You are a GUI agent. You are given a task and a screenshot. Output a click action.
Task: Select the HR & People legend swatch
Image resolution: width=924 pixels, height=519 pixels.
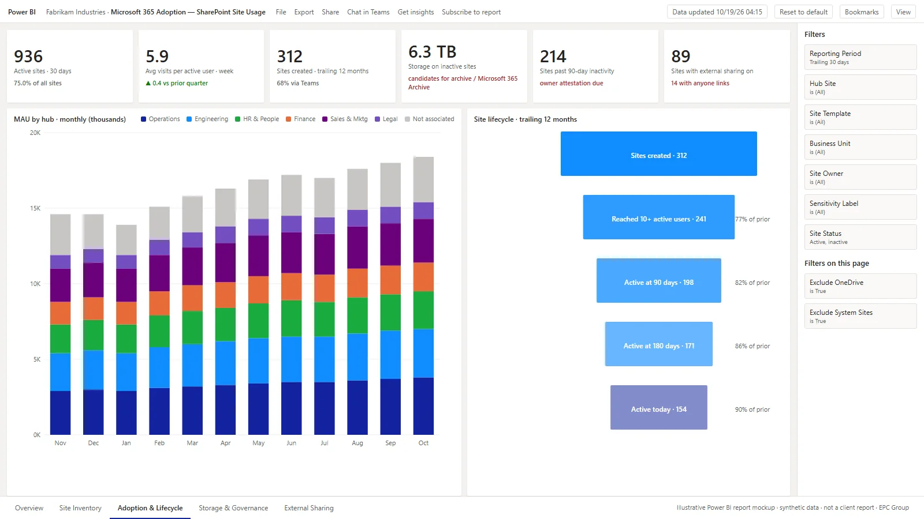click(237, 119)
